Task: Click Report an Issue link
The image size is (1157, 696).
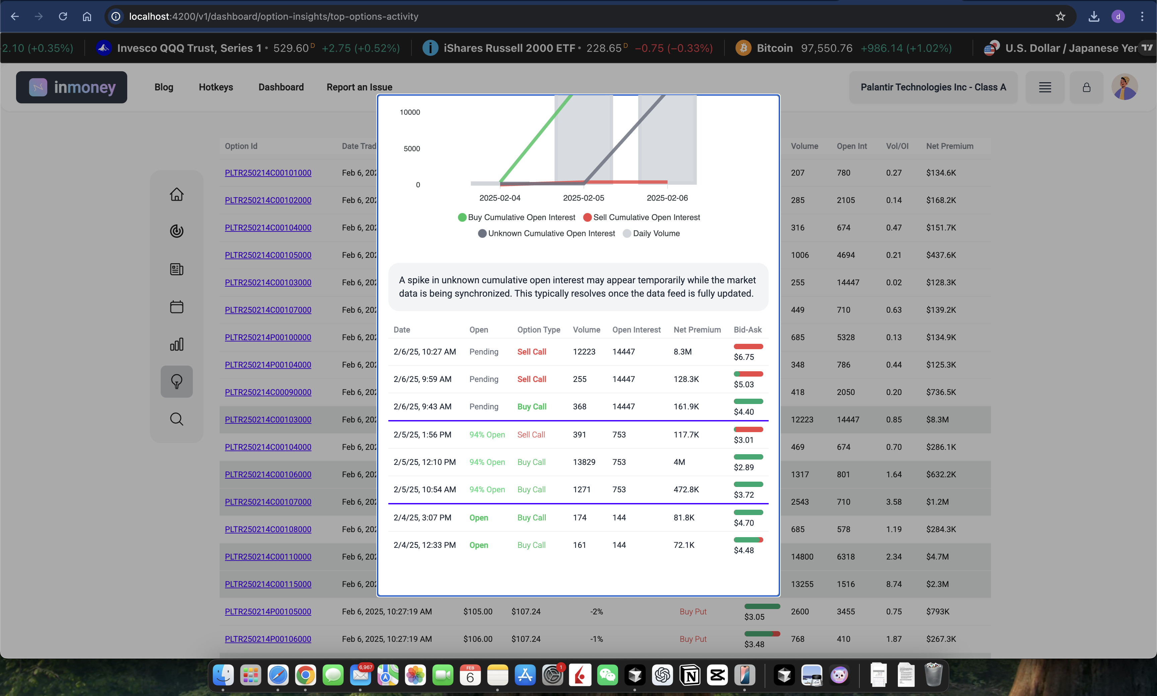Action: 359,87
